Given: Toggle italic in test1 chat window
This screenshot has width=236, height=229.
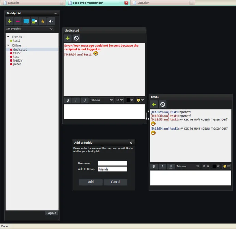Looking at the screenshot, I should [x=162, y=166].
